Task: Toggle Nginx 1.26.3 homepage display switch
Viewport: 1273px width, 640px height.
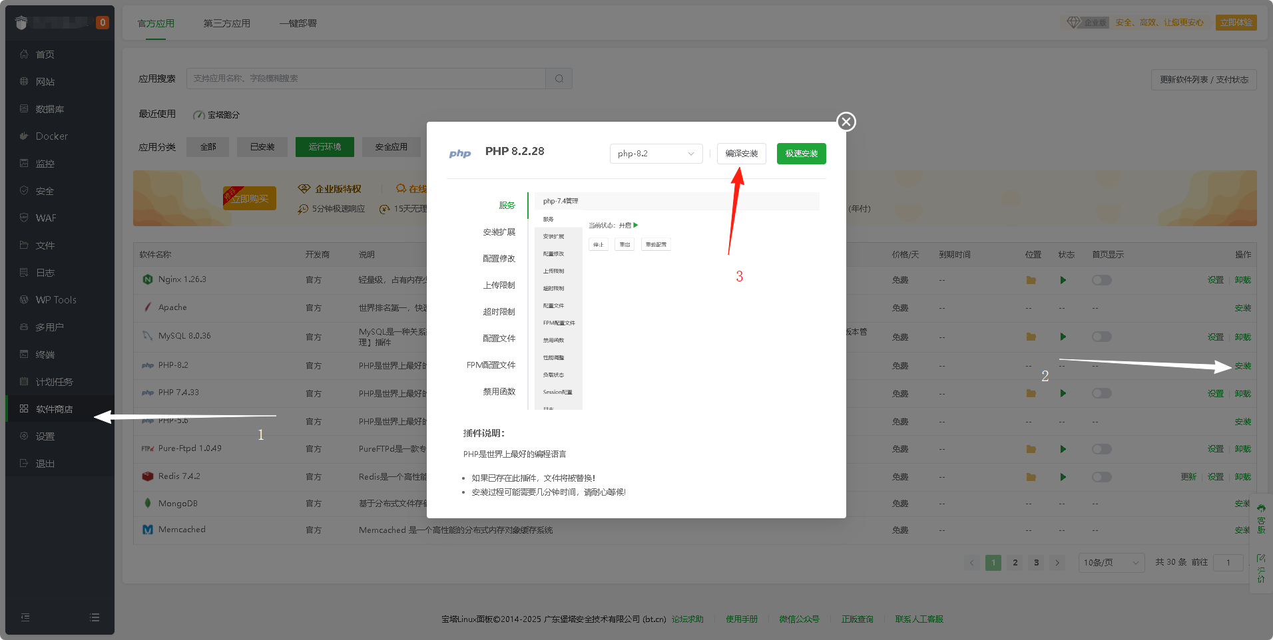Action: (x=1101, y=280)
